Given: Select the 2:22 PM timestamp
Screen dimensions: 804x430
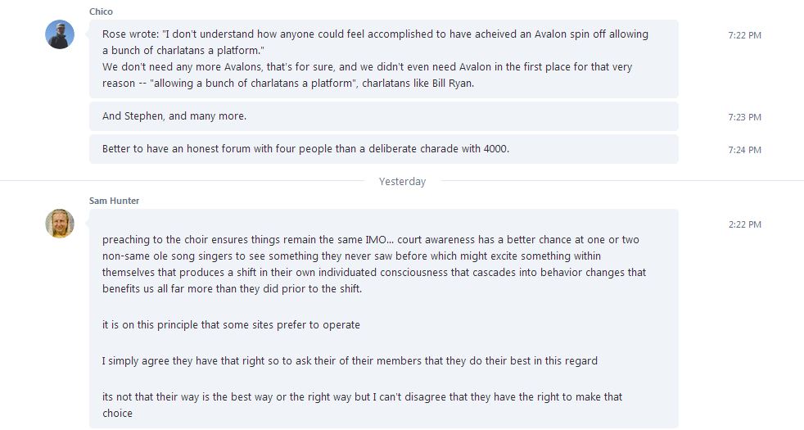Looking at the screenshot, I should [744, 224].
